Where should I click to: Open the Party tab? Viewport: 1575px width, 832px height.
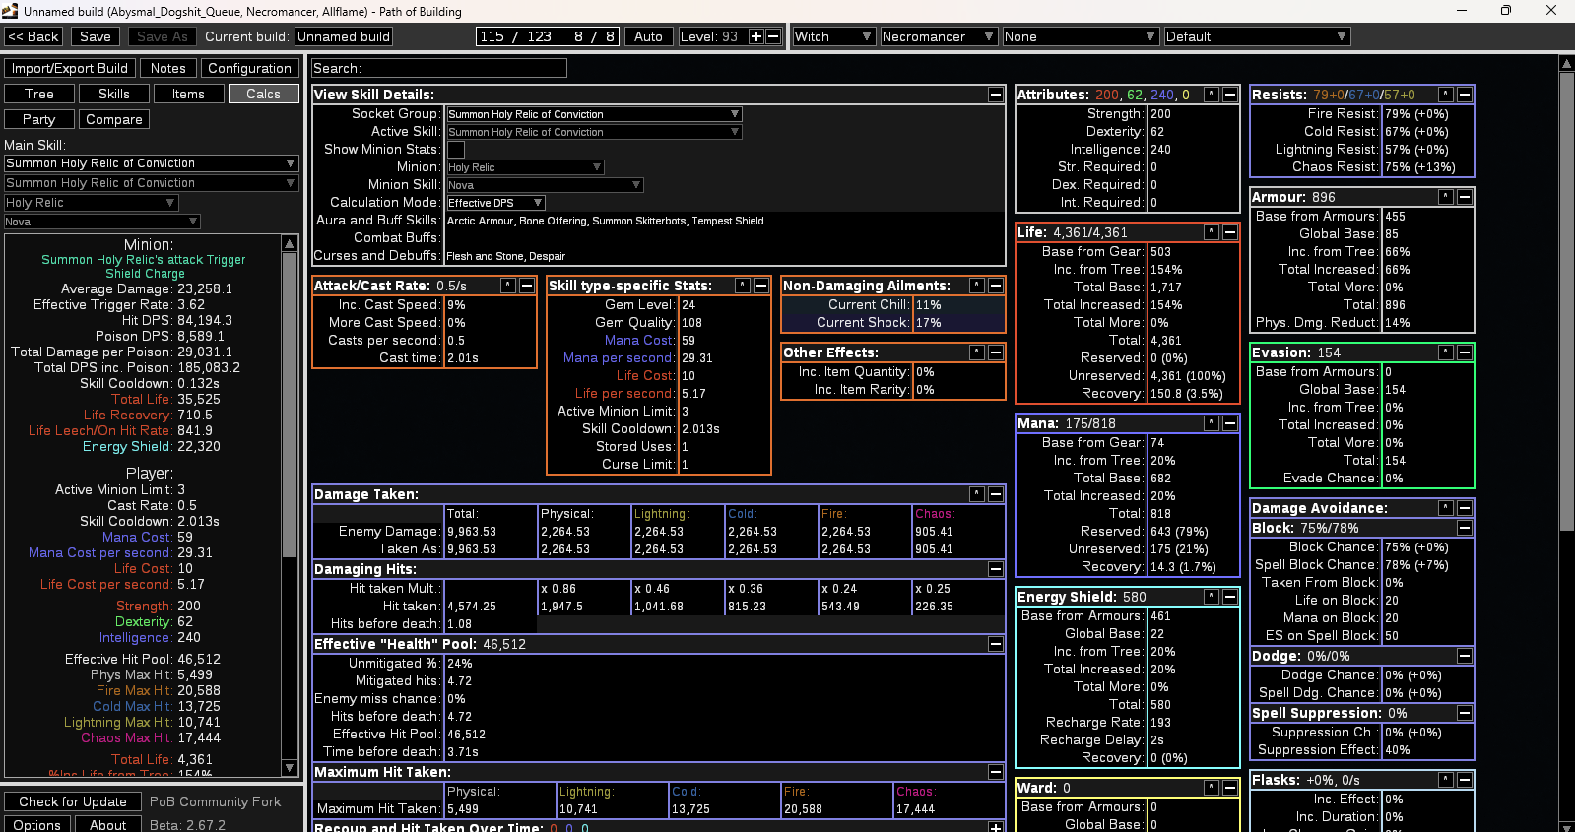pyautogui.click(x=39, y=119)
